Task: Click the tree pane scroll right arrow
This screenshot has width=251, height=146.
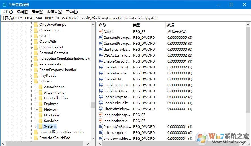Action: 88,143
